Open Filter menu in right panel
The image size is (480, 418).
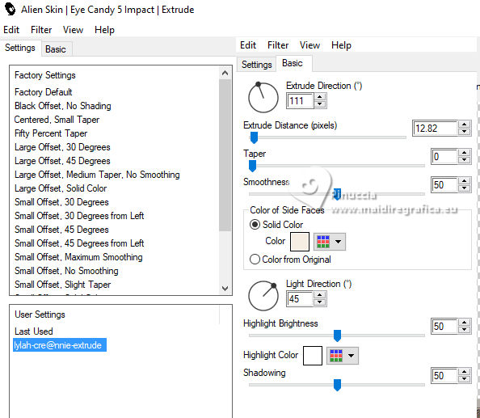pos(278,45)
